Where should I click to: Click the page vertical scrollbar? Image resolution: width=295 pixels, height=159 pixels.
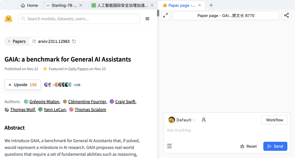(x=158, y=13)
